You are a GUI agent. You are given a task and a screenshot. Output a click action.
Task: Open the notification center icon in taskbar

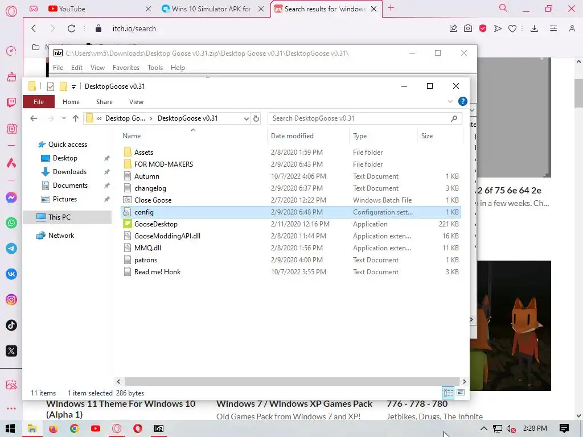point(564,428)
